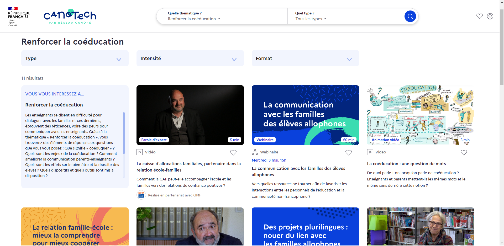Click the video play icon under the CAF card
Viewport: 504px width, 246px height.
(139, 152)
